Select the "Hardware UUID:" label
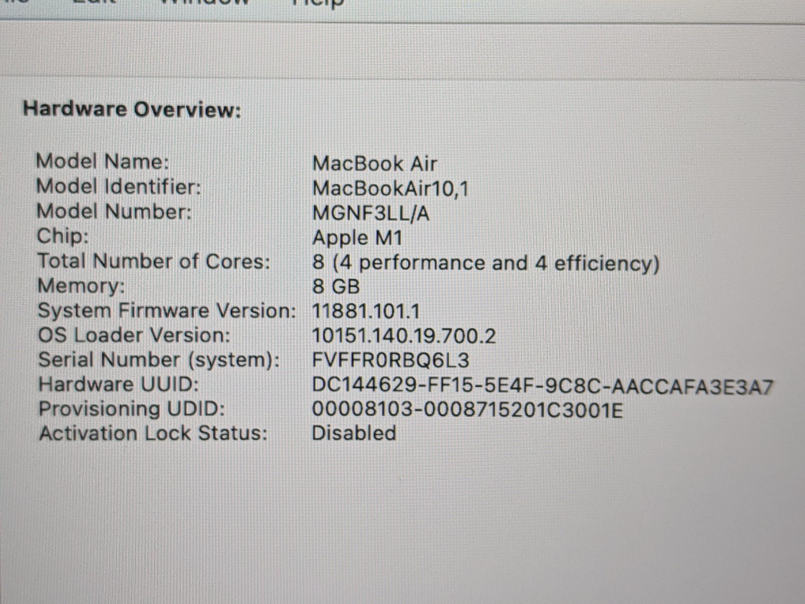This screenshot has height=604, width=805. [x=119, y=385]
